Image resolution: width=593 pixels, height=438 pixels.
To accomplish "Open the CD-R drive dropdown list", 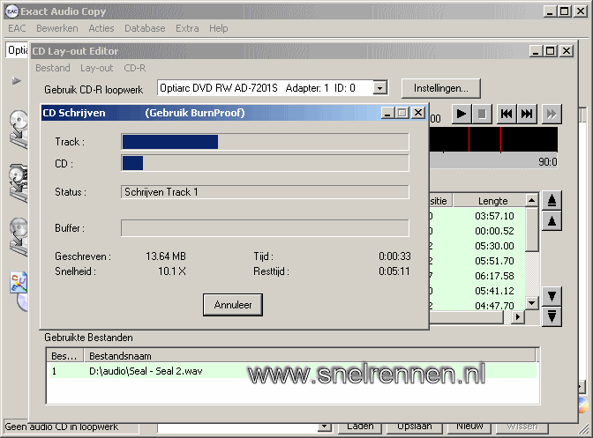I will [x=380, y=88].
